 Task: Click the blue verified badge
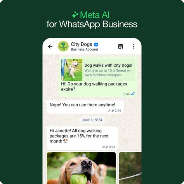click(96, 44)
